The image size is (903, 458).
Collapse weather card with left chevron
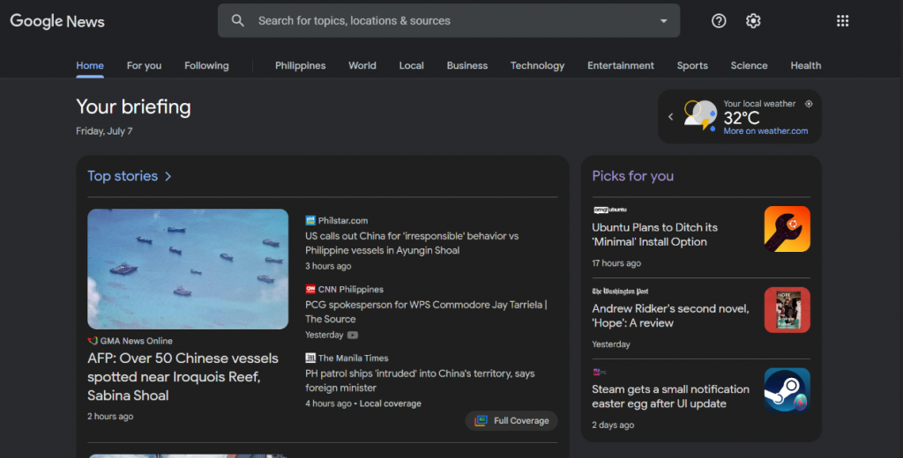pyautogui.click(x=670, y=117)
